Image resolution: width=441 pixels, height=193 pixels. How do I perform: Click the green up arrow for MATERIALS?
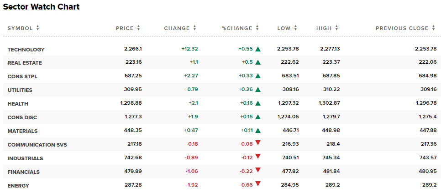(258, 131)
